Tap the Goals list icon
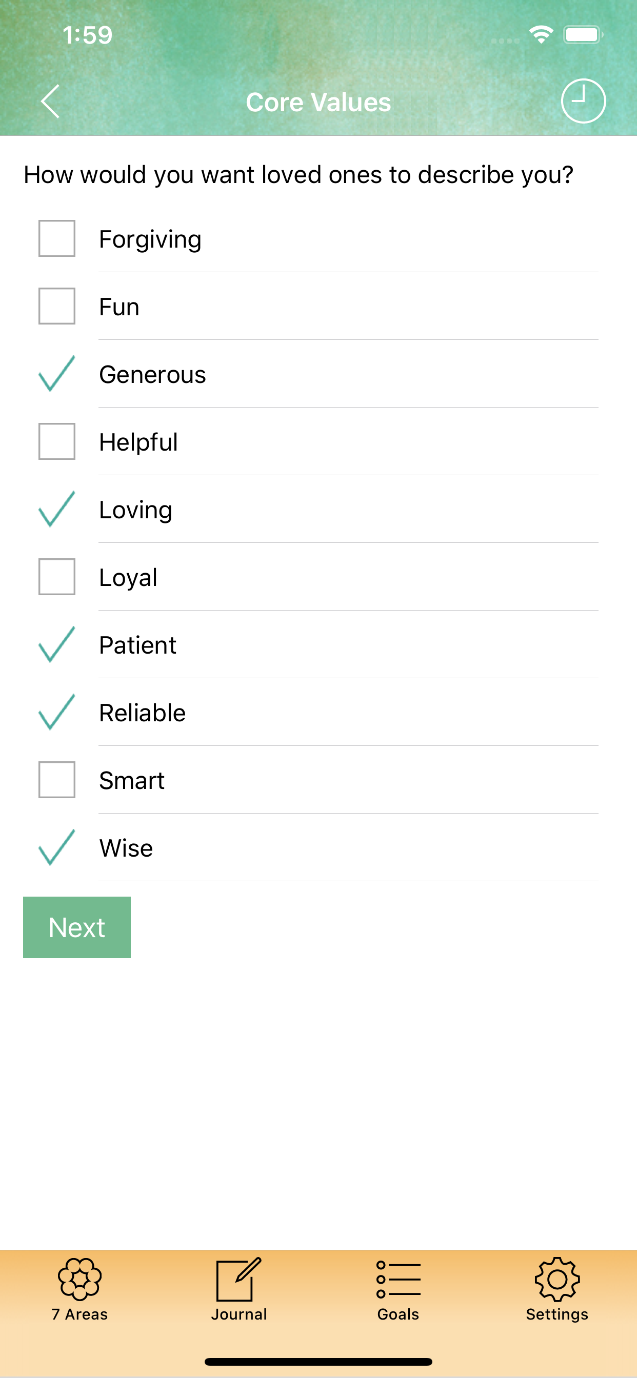Image resolution: width=637 pixels, height=1378 pixels. tap(397, 1279)
